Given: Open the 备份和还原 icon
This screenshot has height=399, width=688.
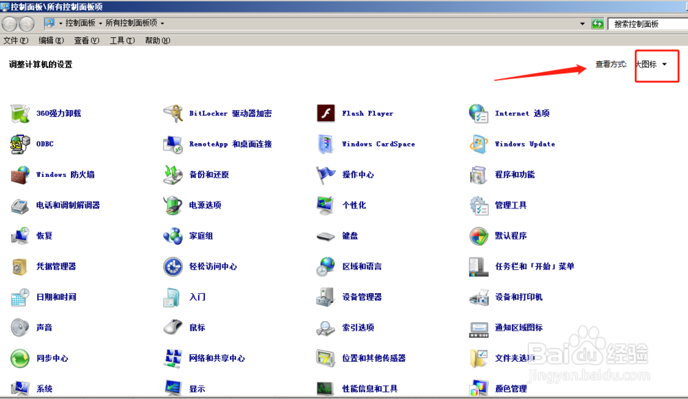Looking at the screenshot, I should pos(173,175).
